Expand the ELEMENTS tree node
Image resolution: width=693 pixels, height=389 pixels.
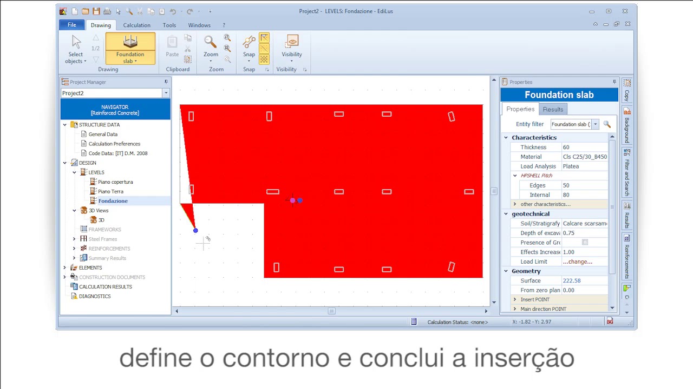[65, 267]
